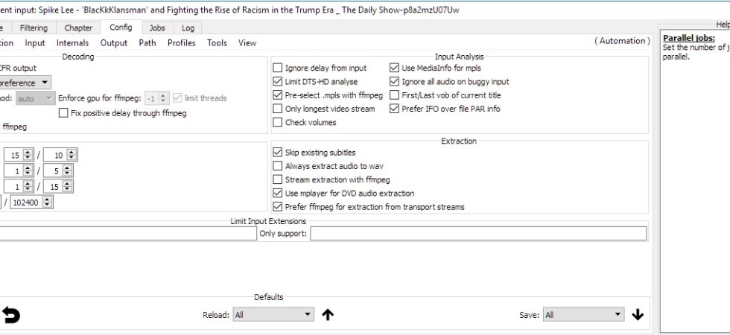Click the ( Automation ) link

622,41
